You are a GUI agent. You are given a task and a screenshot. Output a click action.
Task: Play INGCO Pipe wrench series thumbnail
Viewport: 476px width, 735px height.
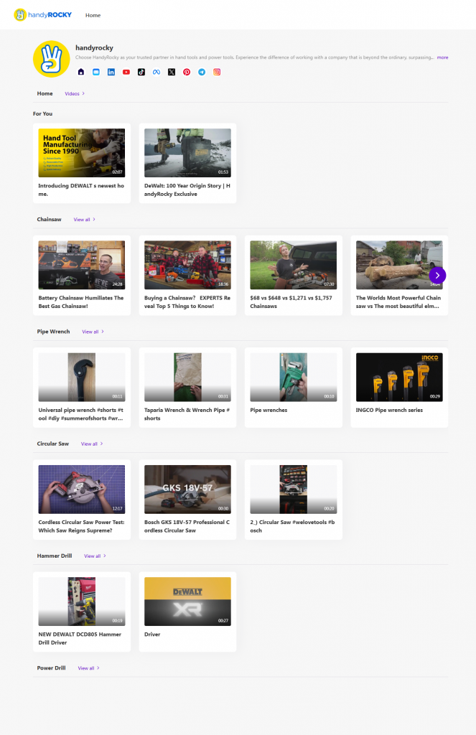point(399,377)
